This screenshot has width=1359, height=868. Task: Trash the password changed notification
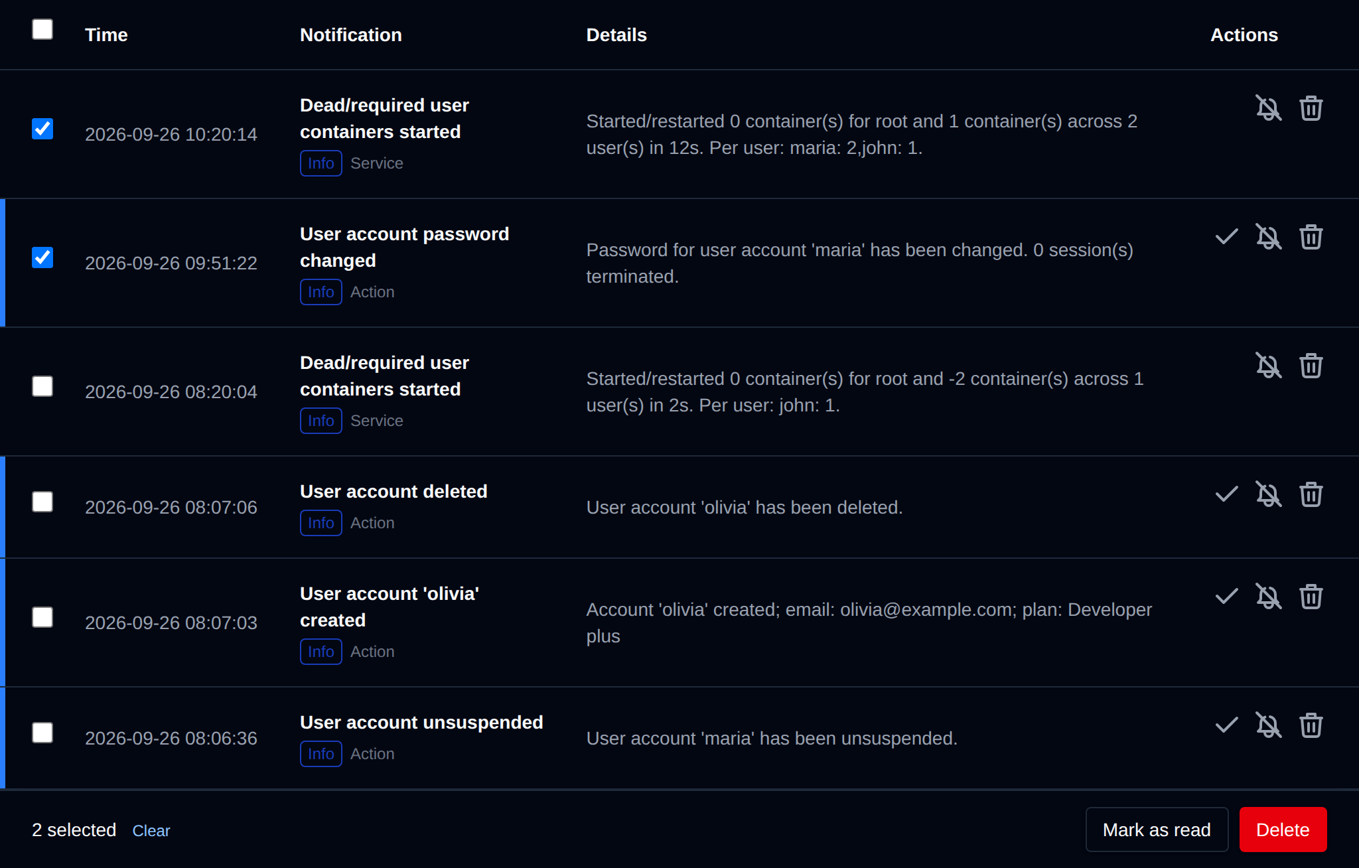[1311, 237]
